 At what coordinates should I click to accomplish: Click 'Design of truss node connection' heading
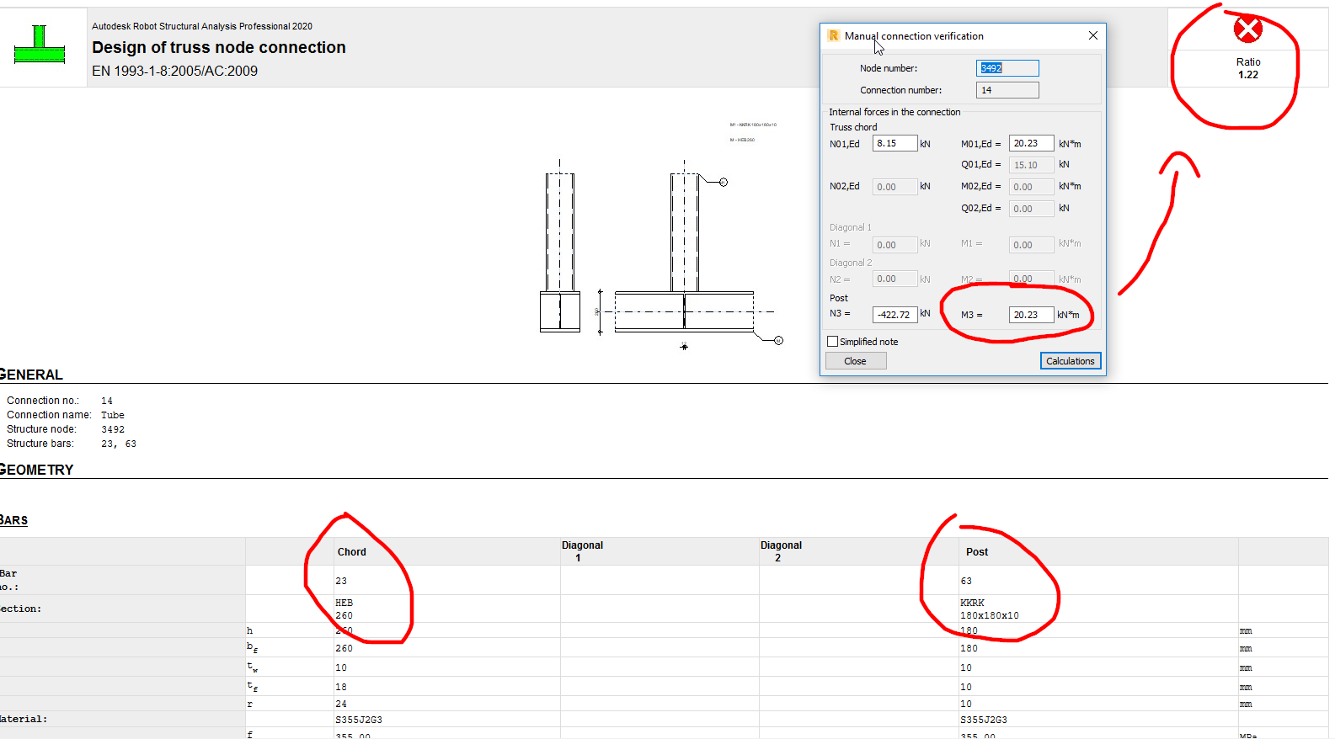219,47
